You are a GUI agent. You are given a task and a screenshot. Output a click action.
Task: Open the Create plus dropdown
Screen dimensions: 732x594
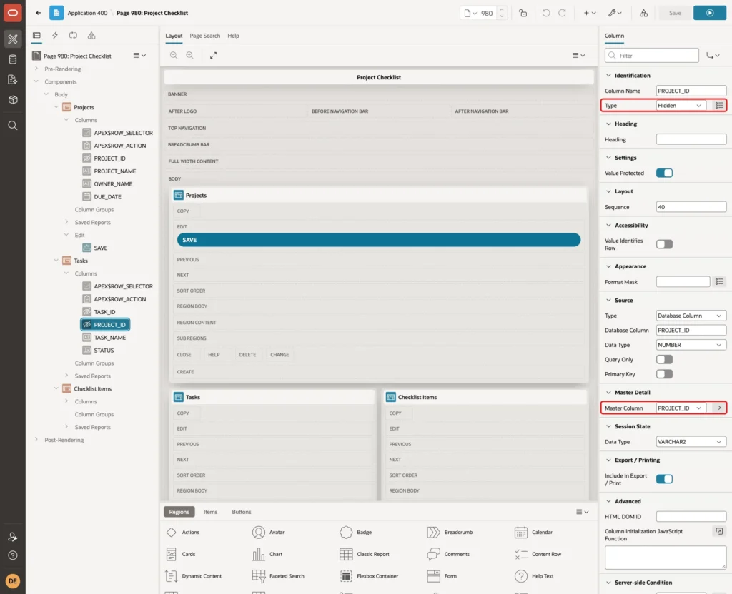[589, 13]
